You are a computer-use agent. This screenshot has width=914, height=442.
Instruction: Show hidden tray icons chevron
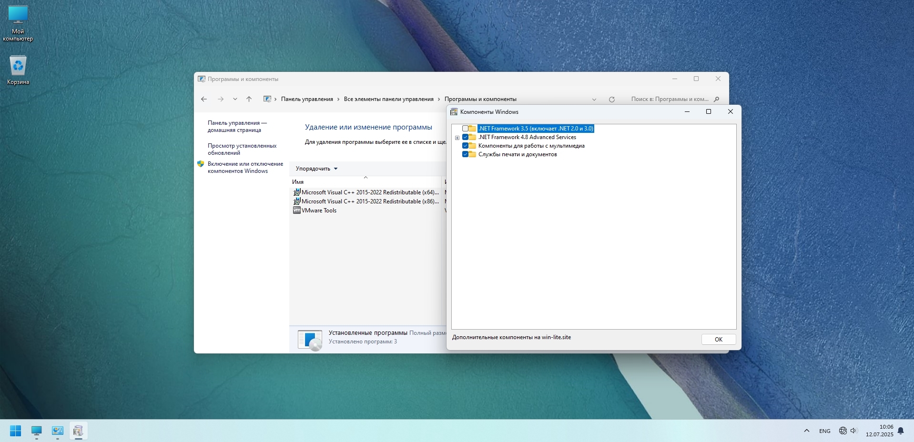click(x=807, y=431)
